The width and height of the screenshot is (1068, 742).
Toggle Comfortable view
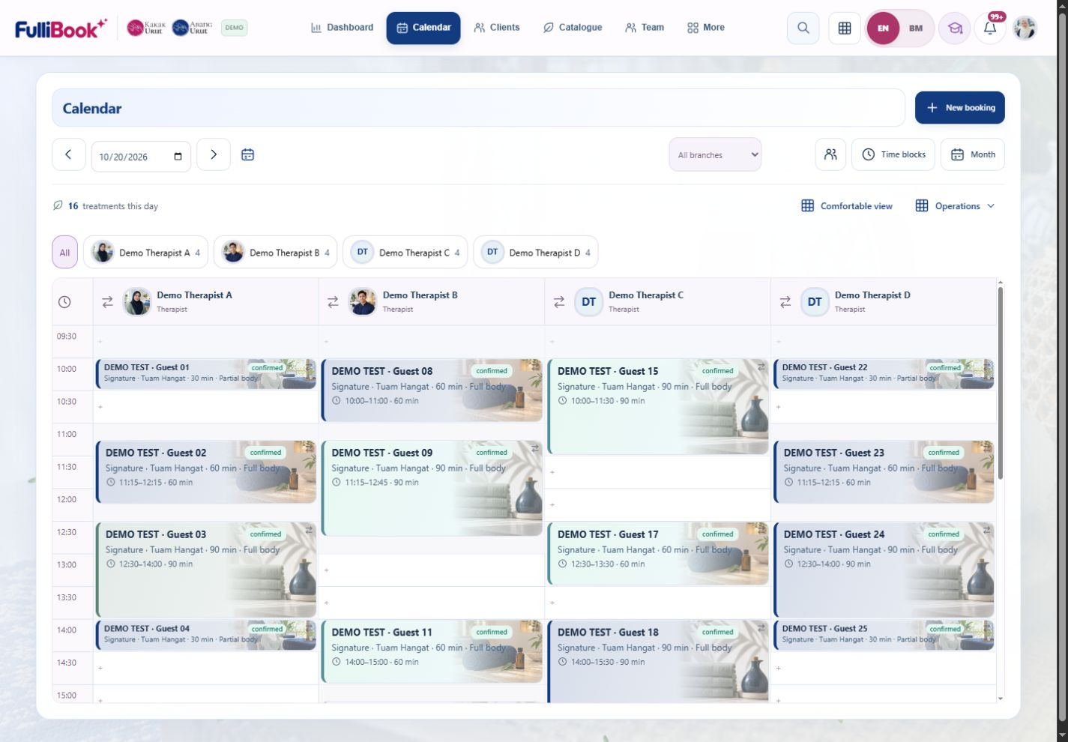847,206
